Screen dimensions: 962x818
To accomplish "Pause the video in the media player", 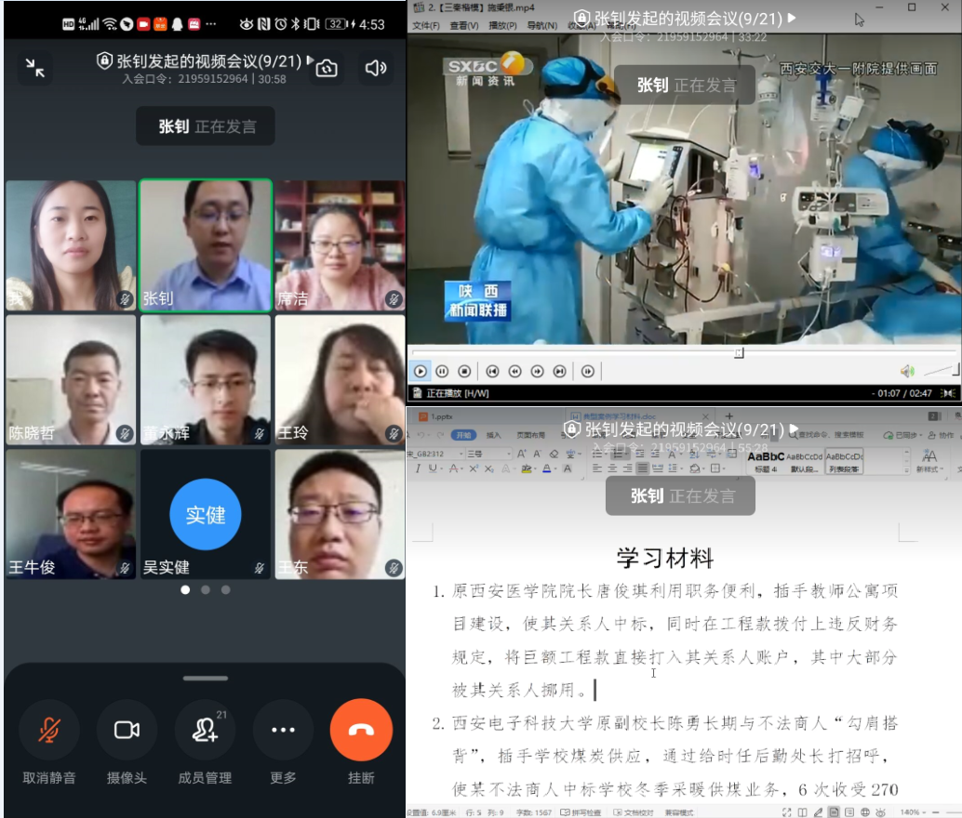I will click(x=442, y=371).
